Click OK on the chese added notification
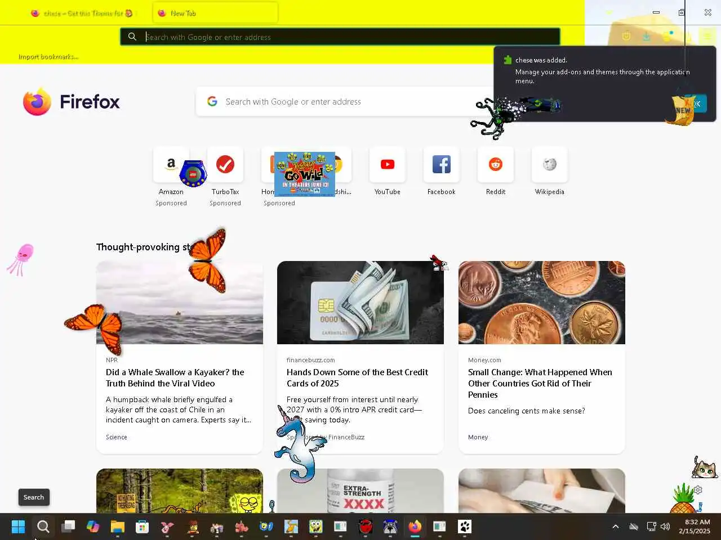This screenshot has height=540, width=721. point(696,103)
